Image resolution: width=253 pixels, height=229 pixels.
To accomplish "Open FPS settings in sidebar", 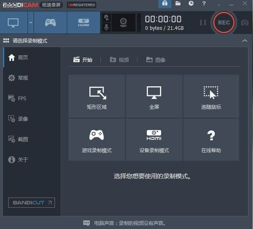I will [x=32, y=98].
